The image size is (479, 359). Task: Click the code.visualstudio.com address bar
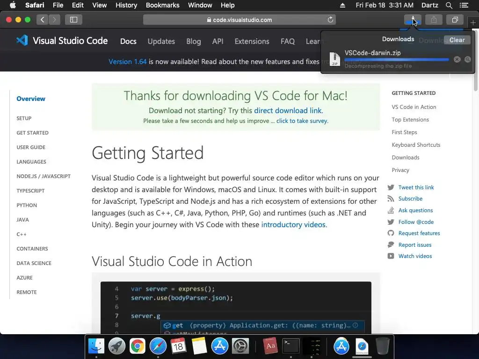[x=239, y=20]
